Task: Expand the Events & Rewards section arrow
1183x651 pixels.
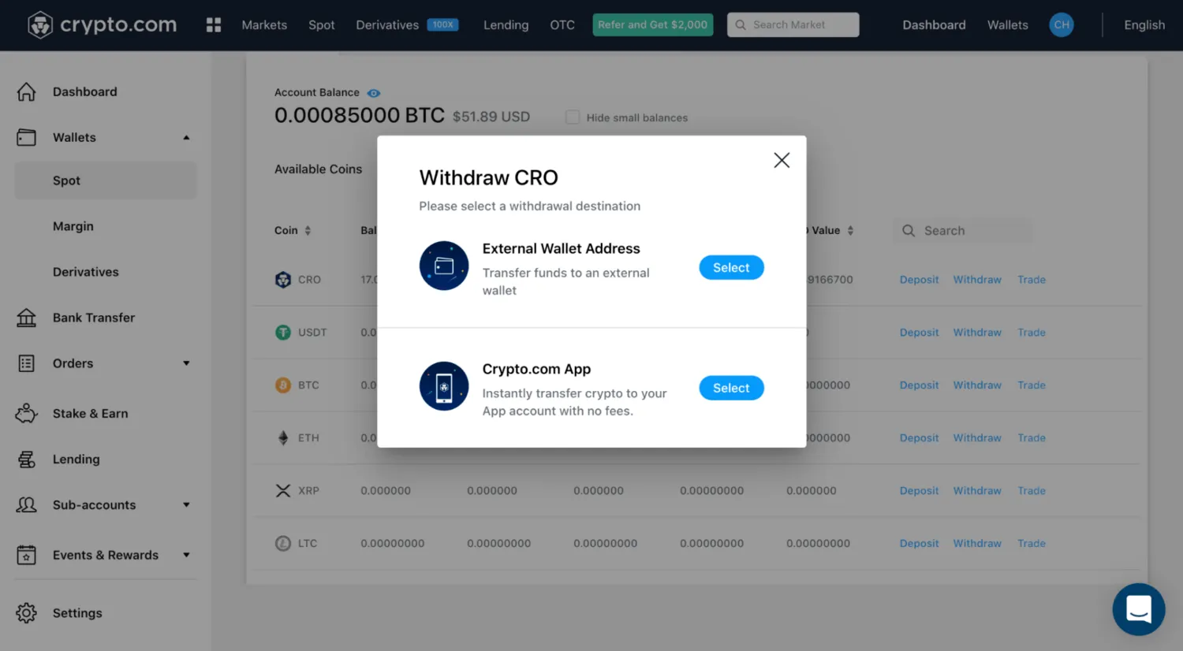Action: point(187,556)
